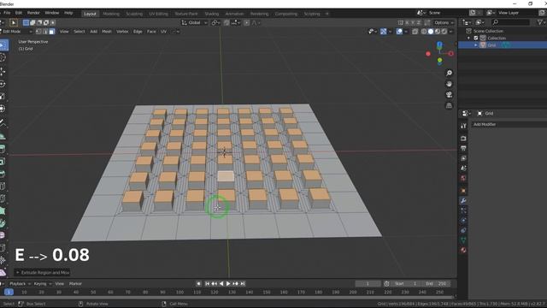Open the File menu
547x308 pixels.
(7, 13)
